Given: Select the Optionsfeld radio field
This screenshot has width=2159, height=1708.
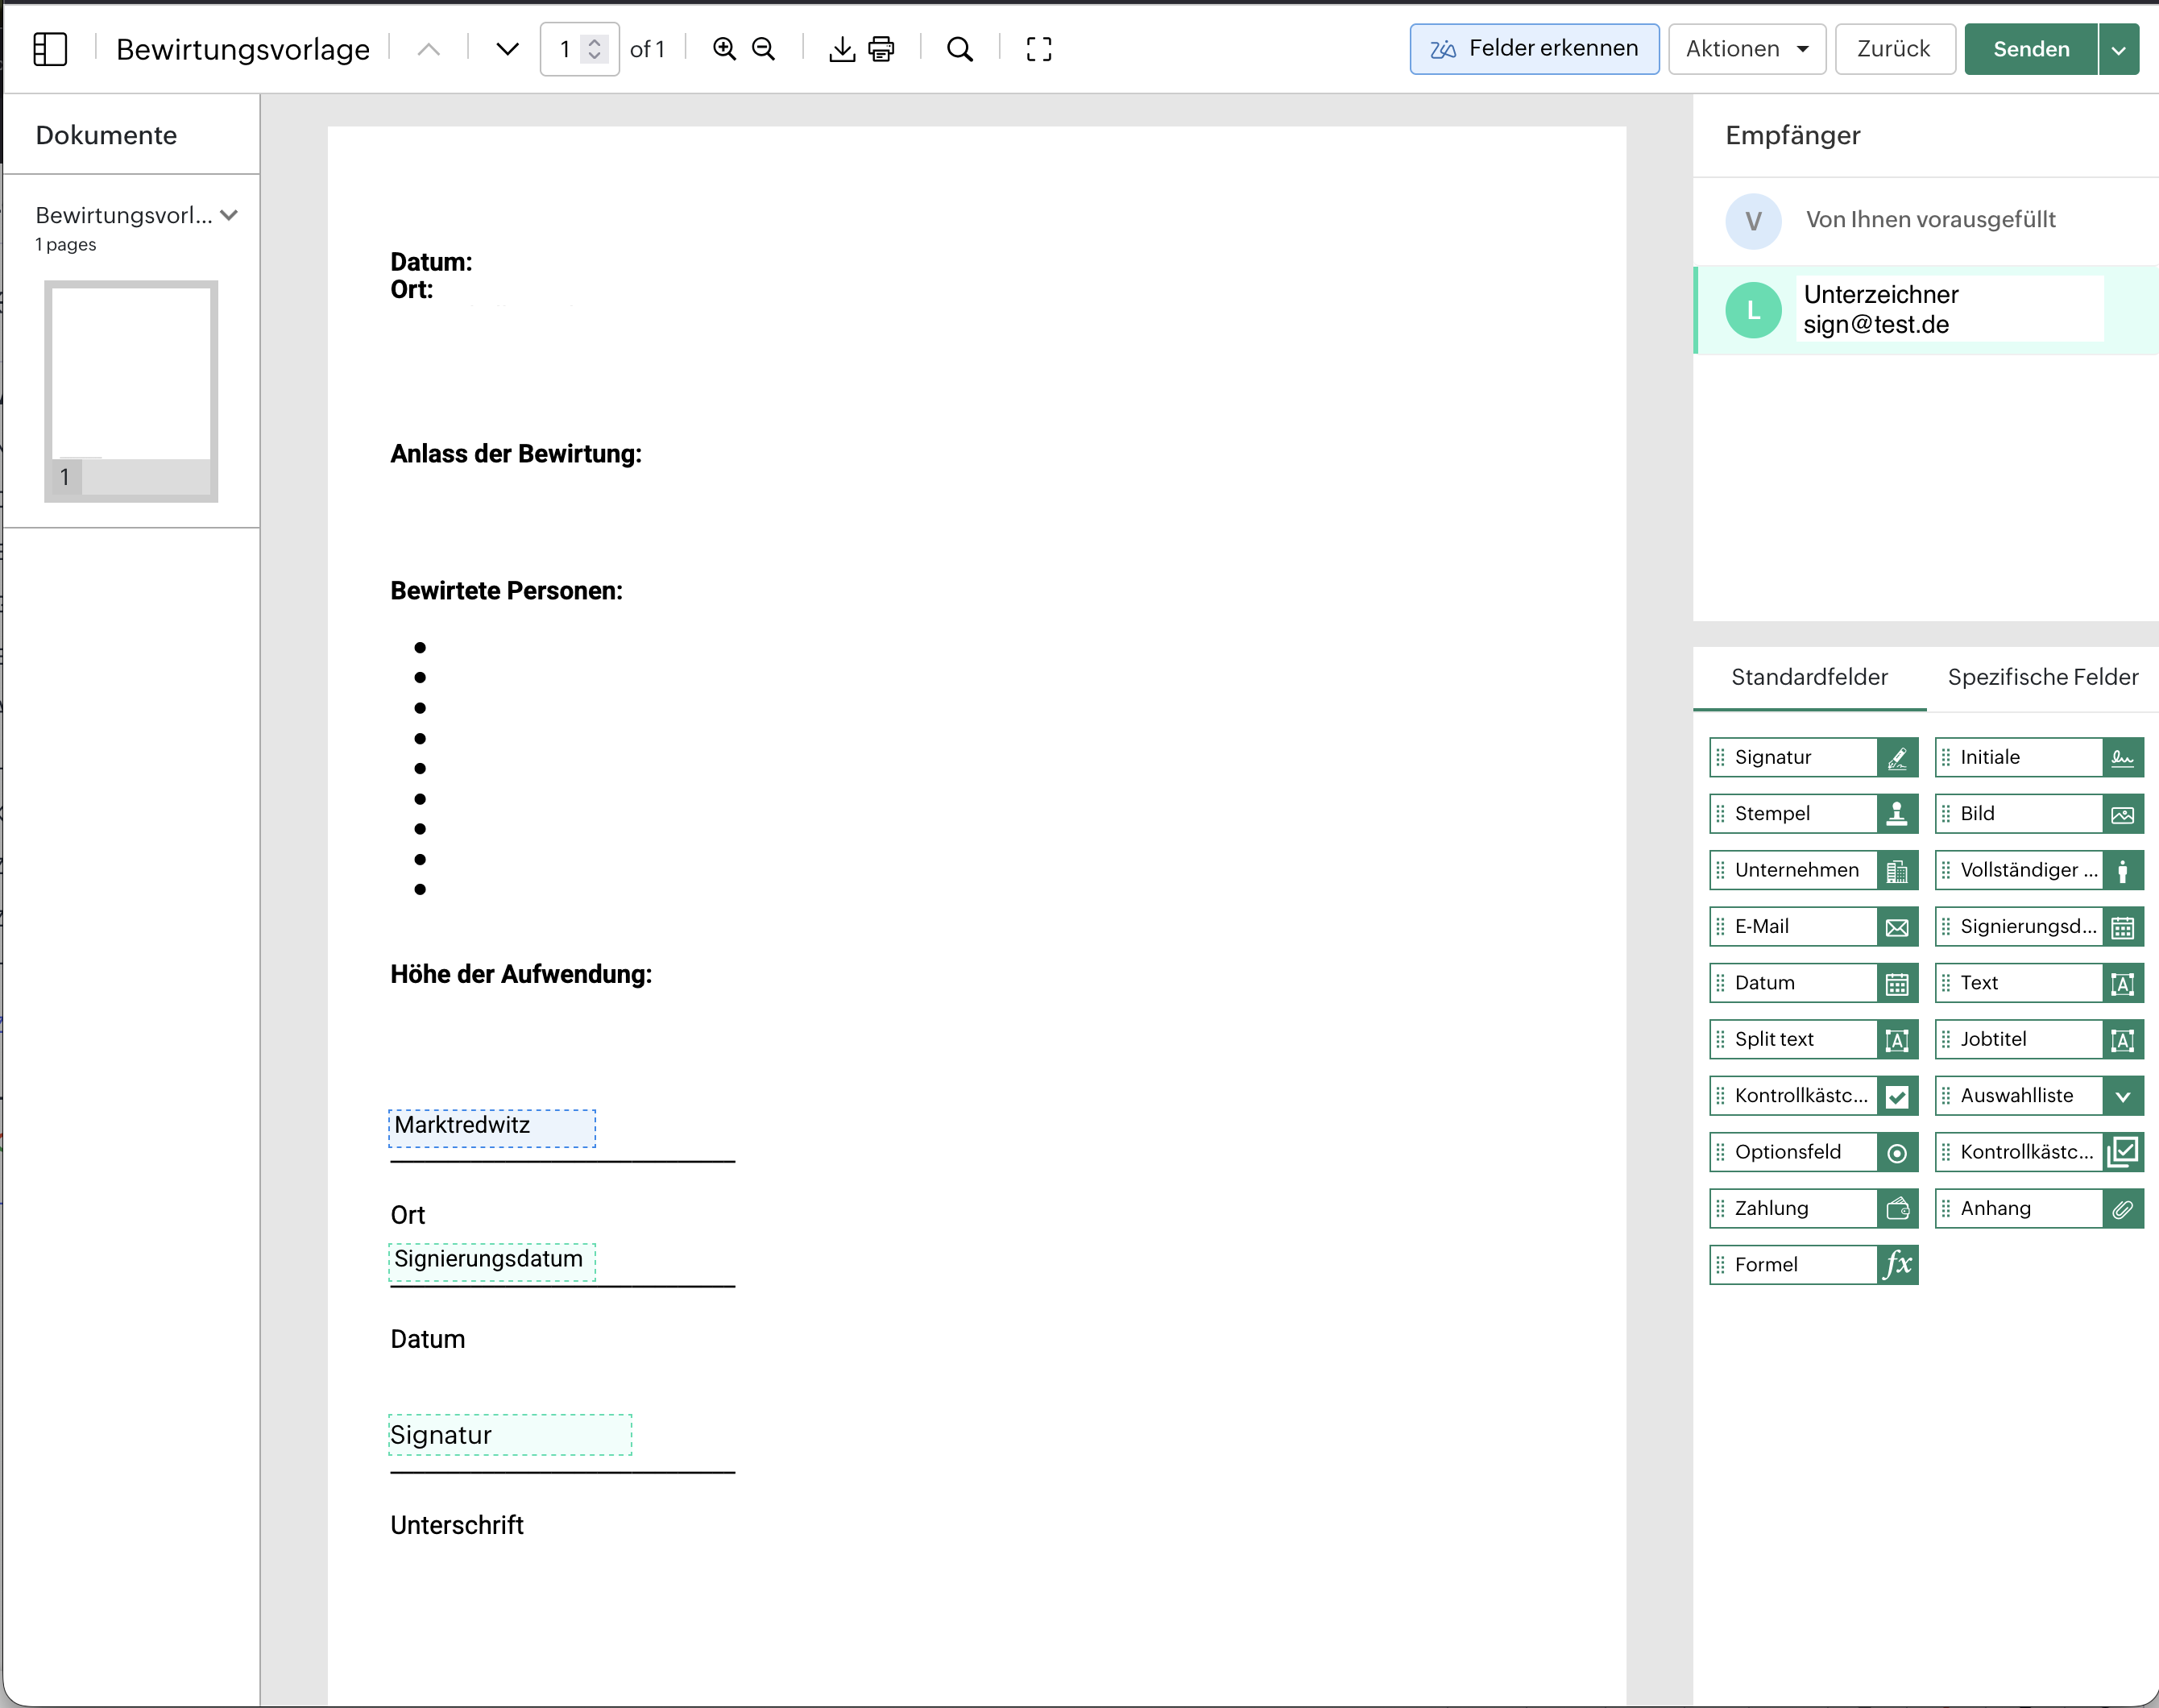Looking at the screenshot, I should pyautogui.click(x=1814, y=1152).
